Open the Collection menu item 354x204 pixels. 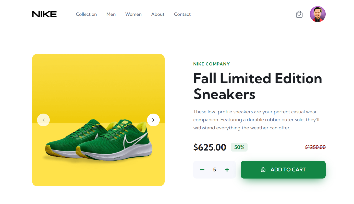(x=86, y=14)
